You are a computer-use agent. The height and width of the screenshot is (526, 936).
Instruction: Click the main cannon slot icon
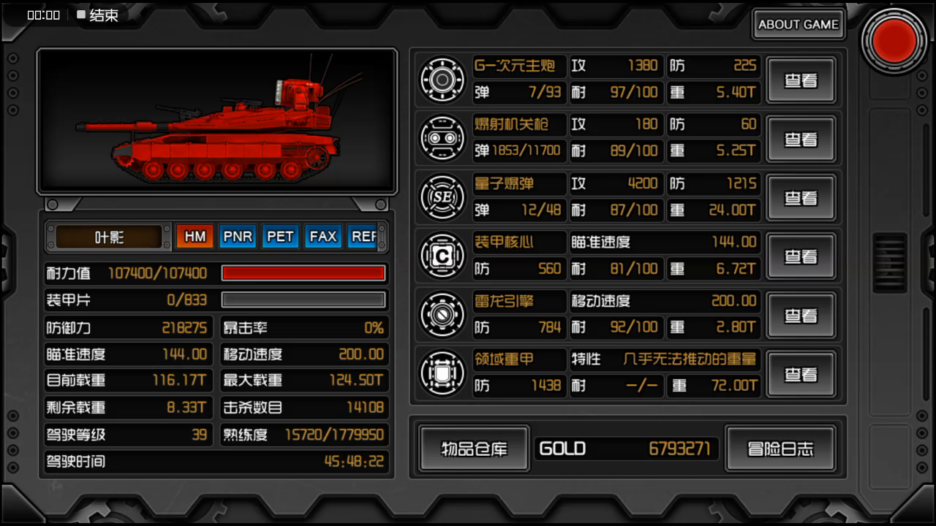tap(442, 80)
